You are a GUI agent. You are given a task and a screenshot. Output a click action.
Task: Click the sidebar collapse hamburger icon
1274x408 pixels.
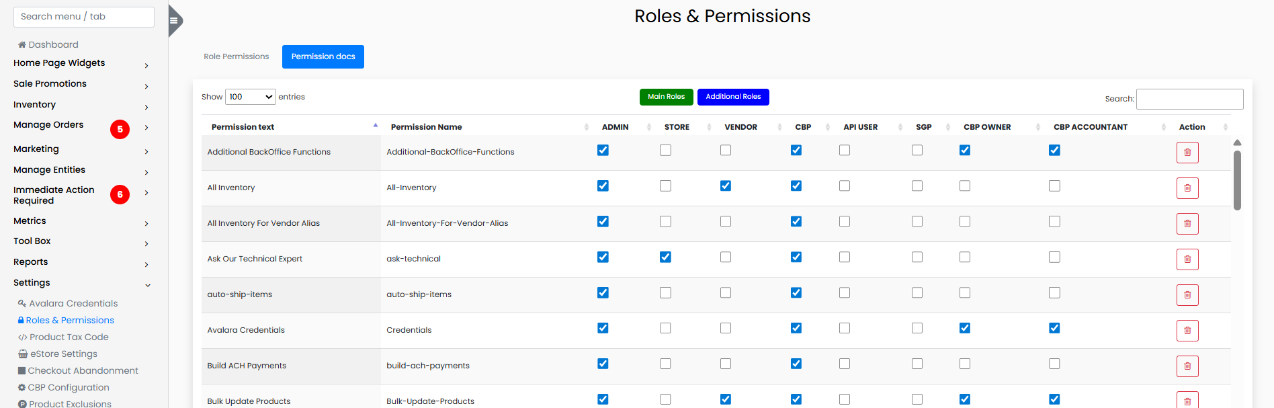coord(173,20)
